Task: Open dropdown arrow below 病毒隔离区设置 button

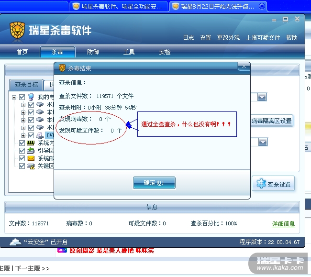Action: point(263,142)
